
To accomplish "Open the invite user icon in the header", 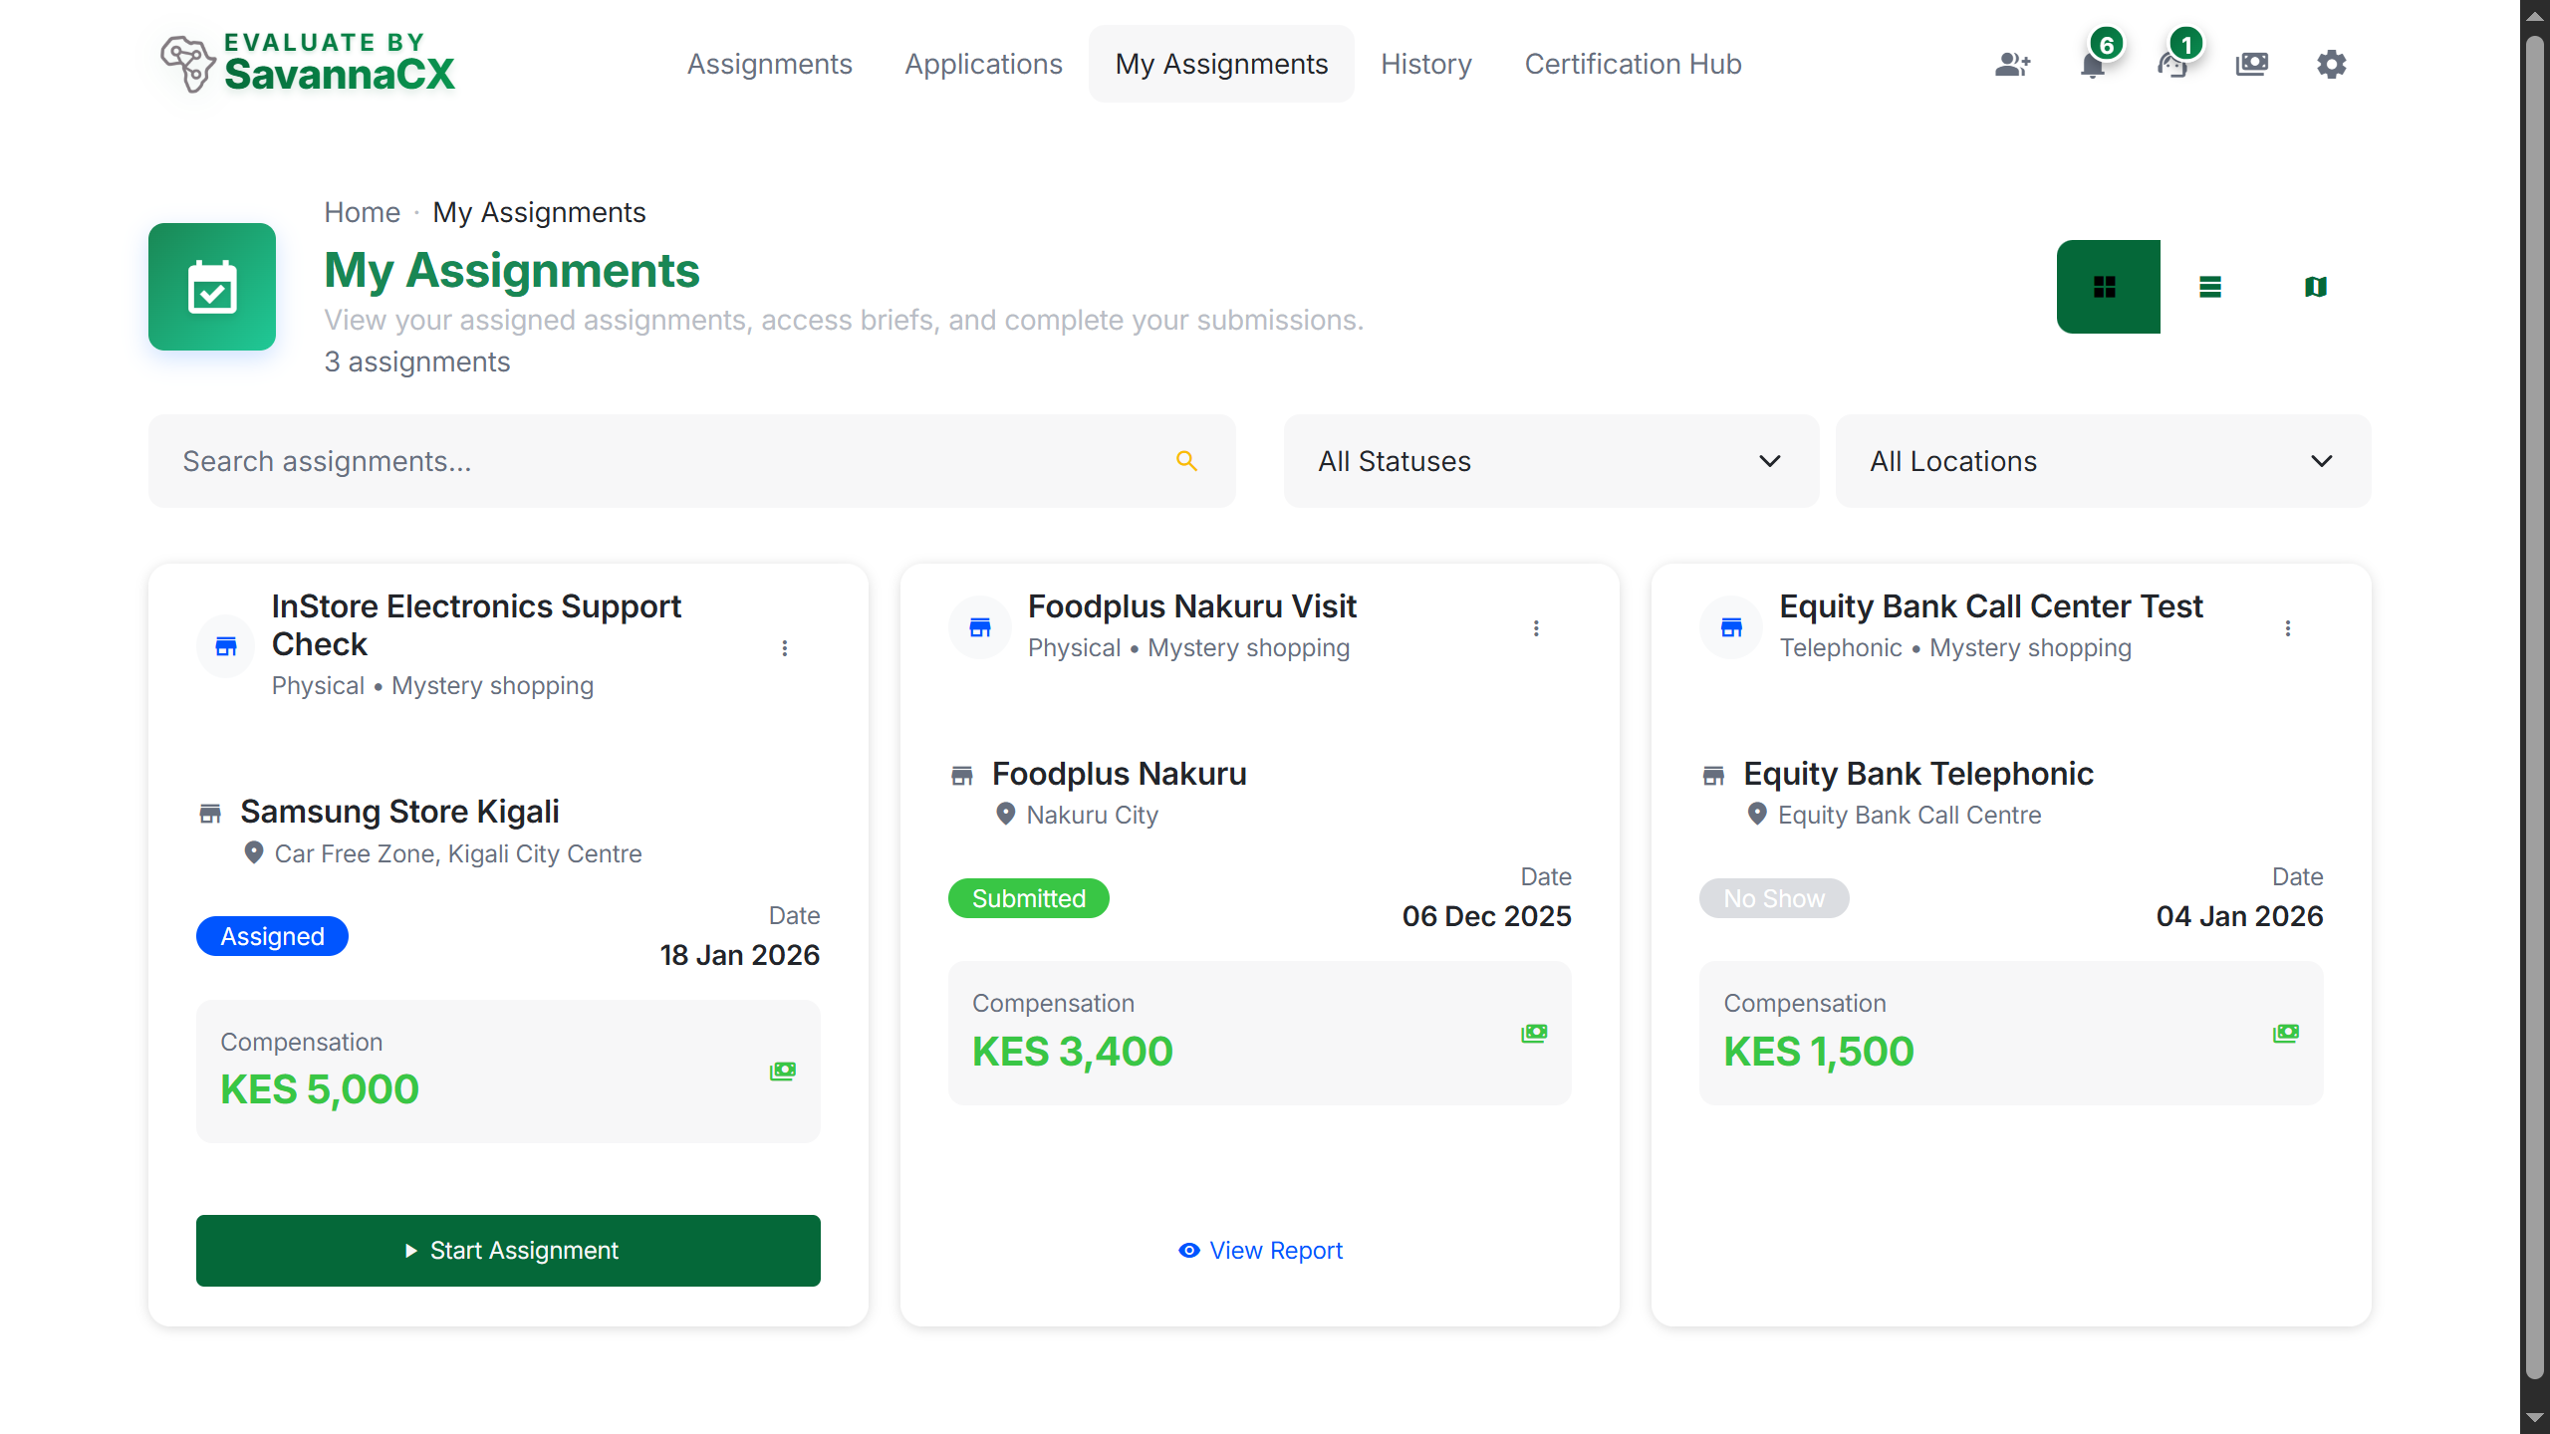I will coord(2013,64).
